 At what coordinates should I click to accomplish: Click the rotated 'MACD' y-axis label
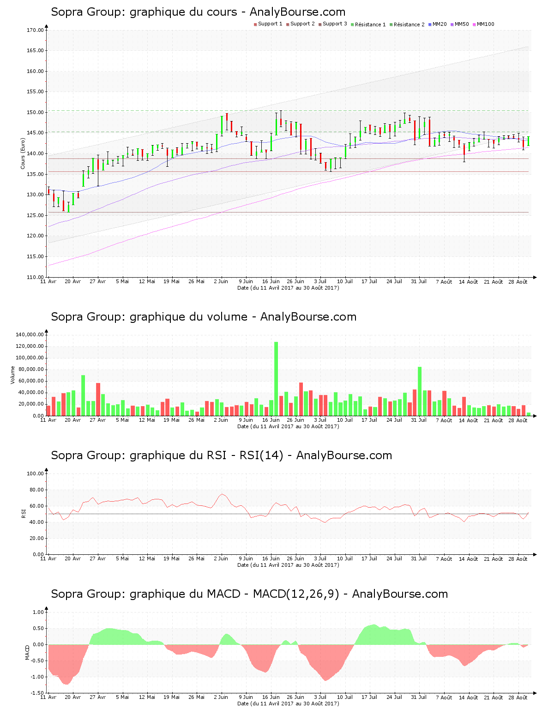pyautogui.click(x=27, y=652)
